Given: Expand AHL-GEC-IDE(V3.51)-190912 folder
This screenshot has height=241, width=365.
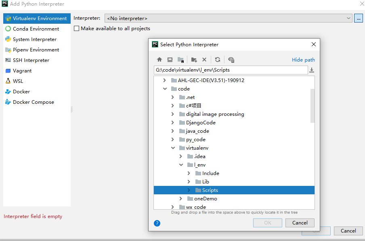Looking at the screenshot, I should (x=165, y=80).
